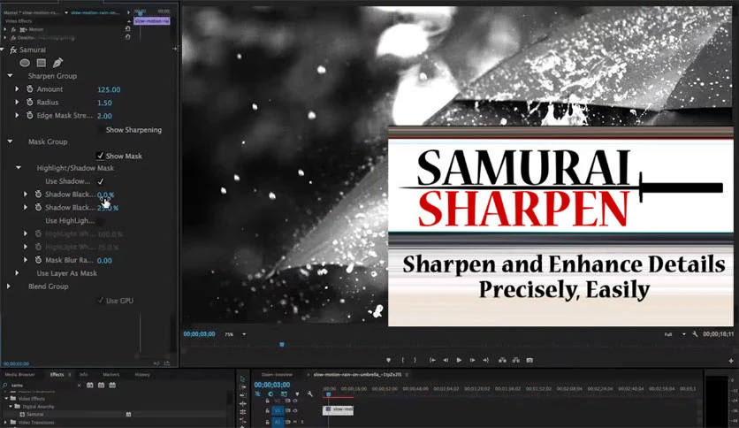
Task: Open the button editor plus icon
Action: 731,361
